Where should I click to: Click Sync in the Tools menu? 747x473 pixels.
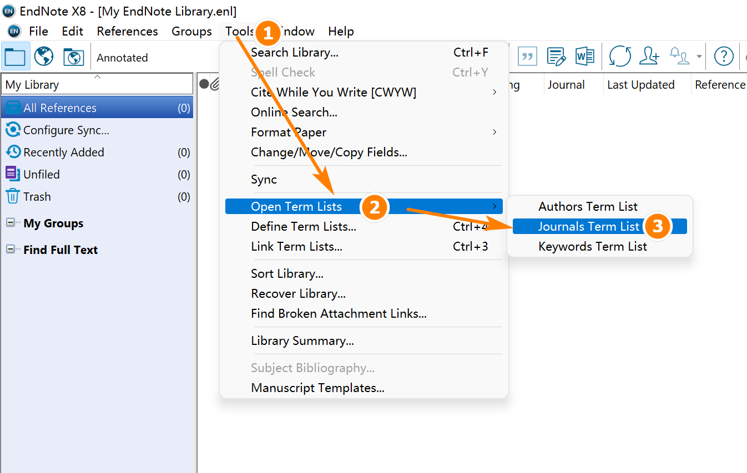364,180
